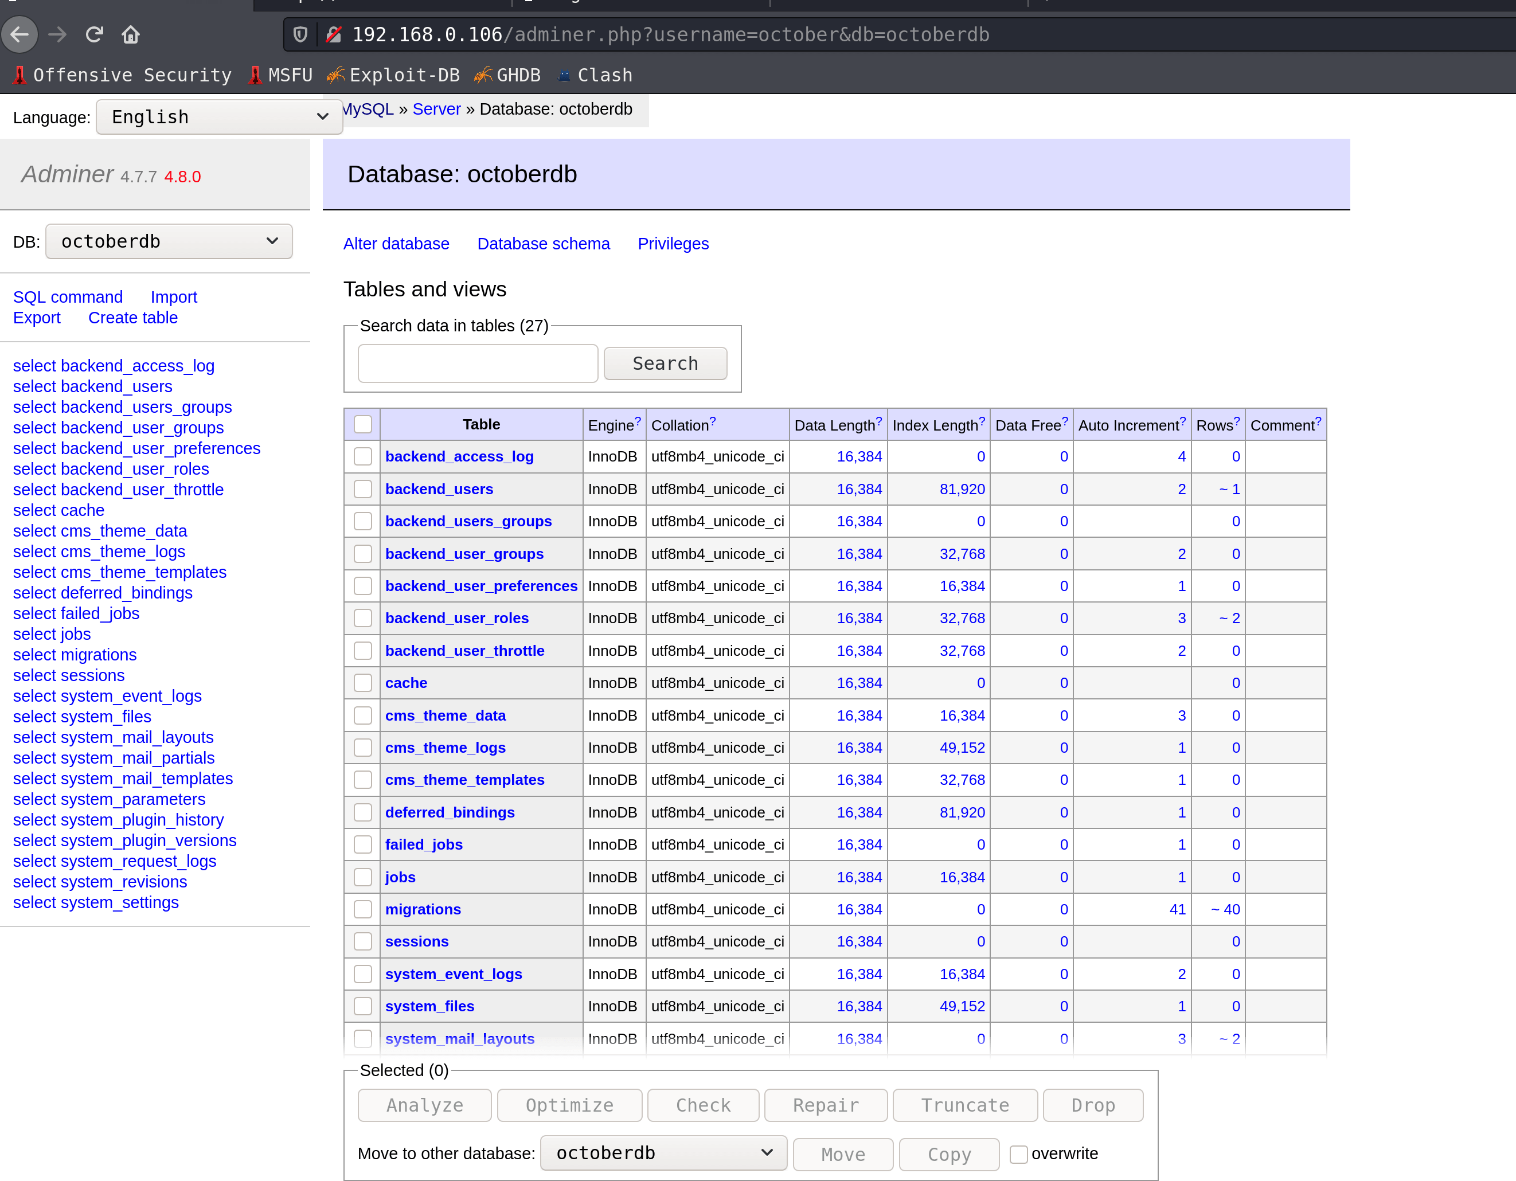
Task: Click the Comment column help question mark
Action: tap(1318, 420)
